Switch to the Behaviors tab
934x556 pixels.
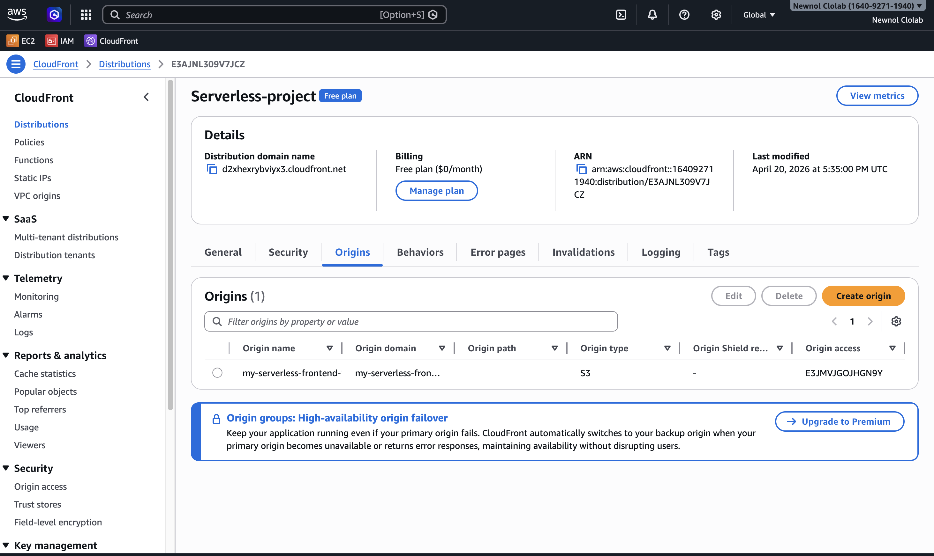pos(420,252)
